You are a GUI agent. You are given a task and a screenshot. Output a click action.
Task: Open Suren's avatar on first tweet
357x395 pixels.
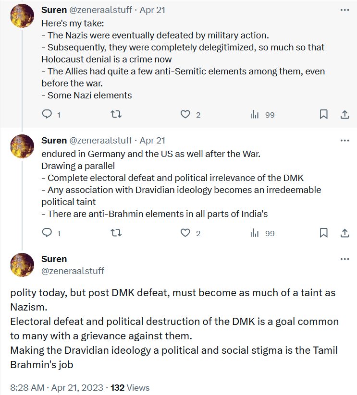coord(22,16)
